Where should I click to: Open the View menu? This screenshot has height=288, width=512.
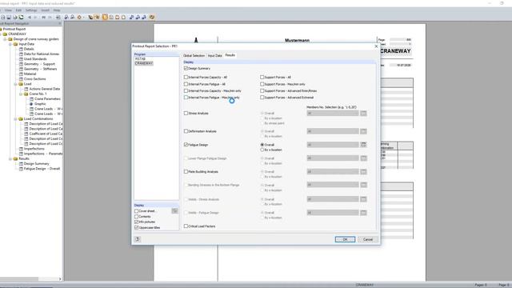pos(8,10)
